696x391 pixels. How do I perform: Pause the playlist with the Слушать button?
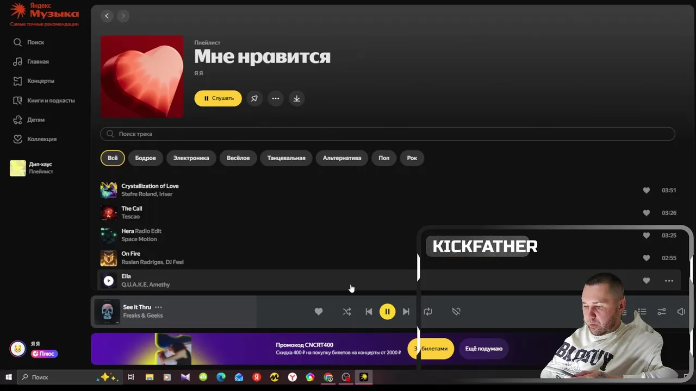(218, 98)
